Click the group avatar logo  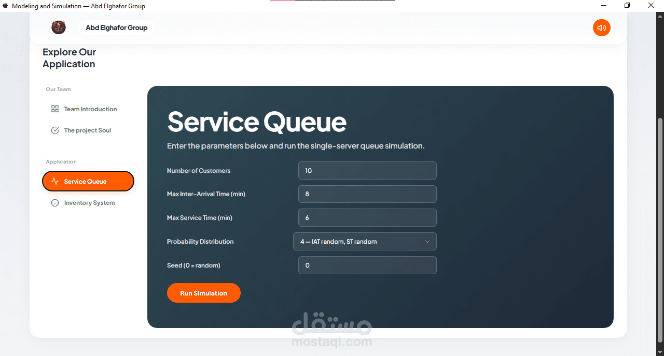[59, 27]
